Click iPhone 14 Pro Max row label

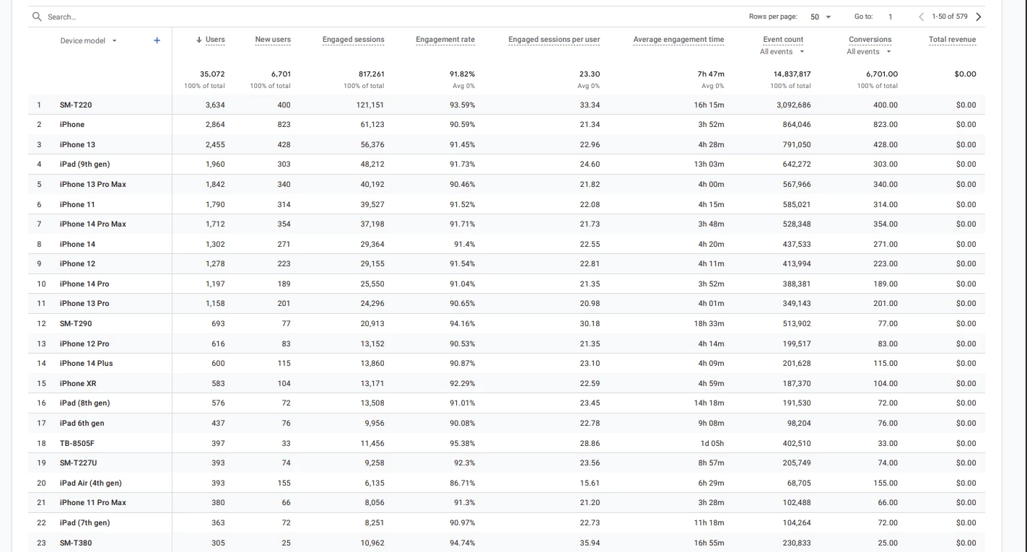92,224
